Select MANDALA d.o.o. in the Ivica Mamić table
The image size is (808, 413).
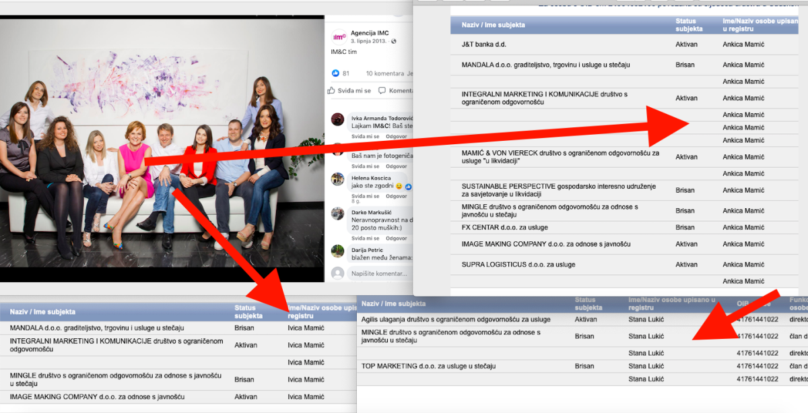tap(97, 328)
